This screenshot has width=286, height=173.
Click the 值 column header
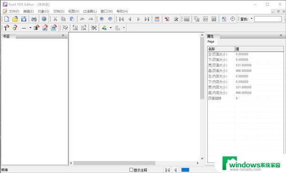[x=259, y=49]
